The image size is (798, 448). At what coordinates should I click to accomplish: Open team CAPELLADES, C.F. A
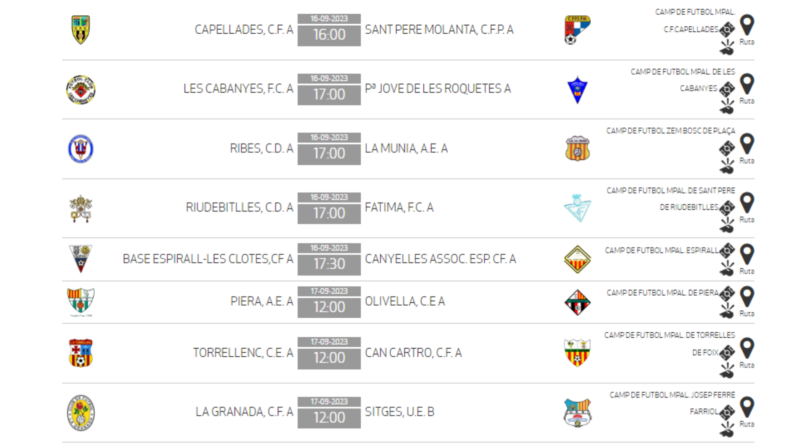(244, 30)
